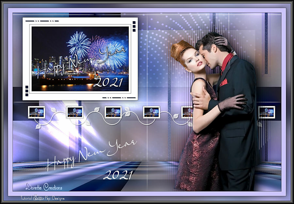Click the 2021 text inside the framed photo
The width and height of the screenshot is (294, 204).
point(108,82)
